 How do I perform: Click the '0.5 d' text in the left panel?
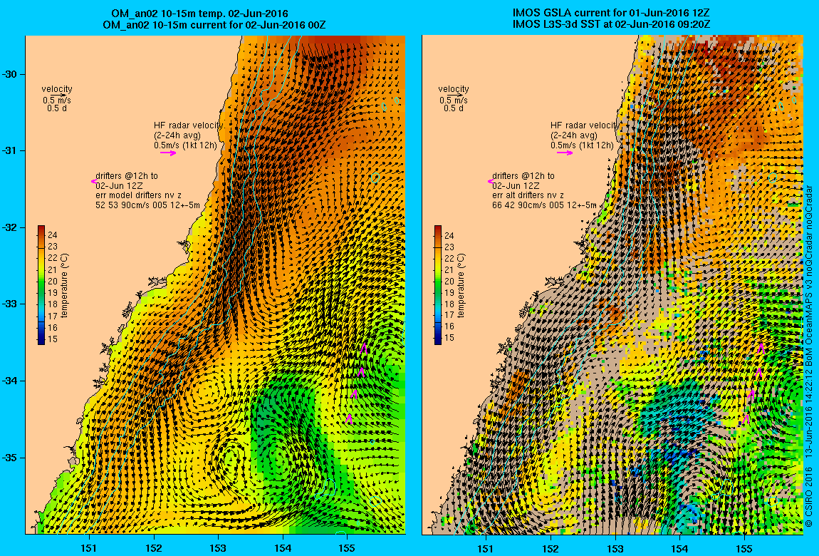tap(57, 108)
